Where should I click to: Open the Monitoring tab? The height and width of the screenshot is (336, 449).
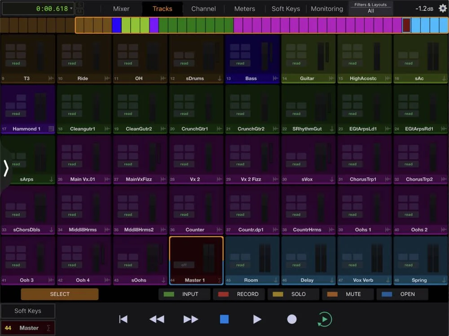(326, 8)
